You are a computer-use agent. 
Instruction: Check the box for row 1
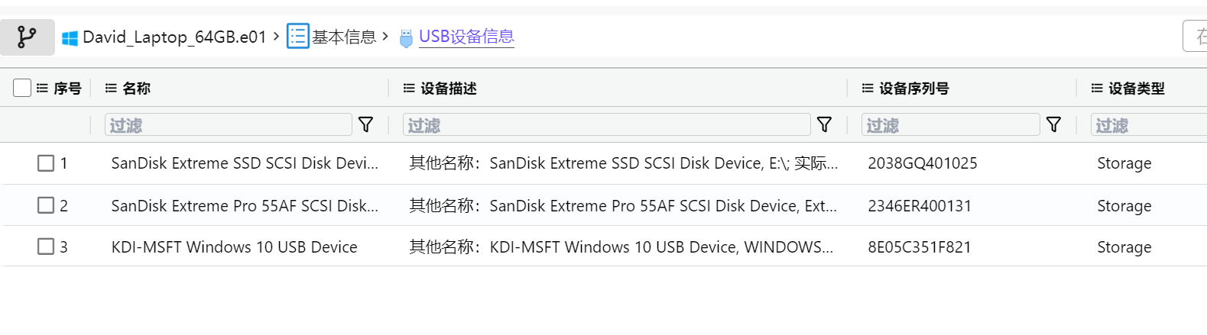(x=46, y=163)
